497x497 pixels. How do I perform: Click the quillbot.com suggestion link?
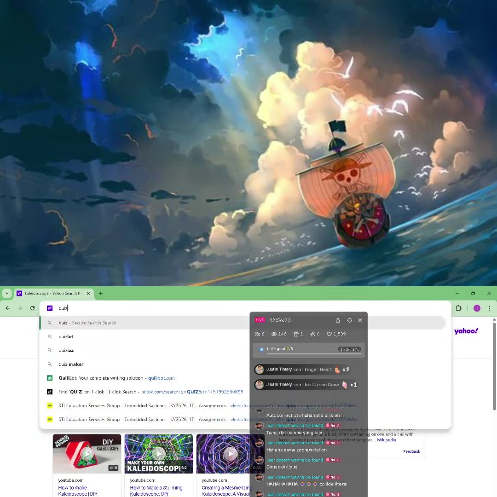pos(161,378)
